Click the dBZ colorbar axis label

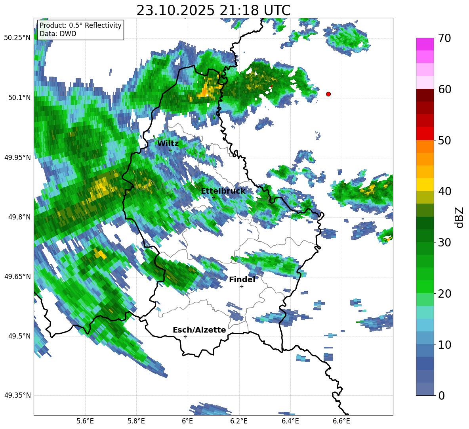(x=460, y=217)
